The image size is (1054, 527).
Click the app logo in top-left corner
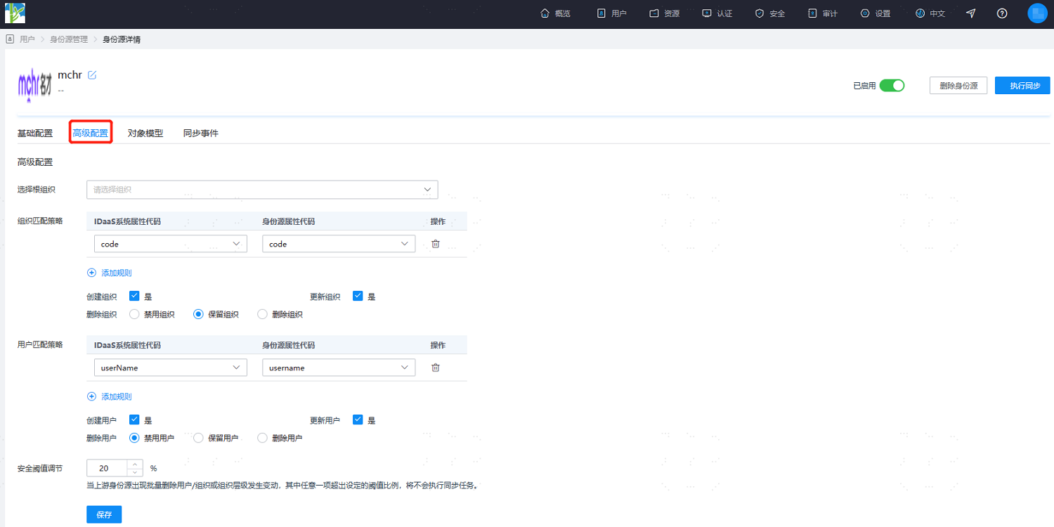click(x=15, y=13)
